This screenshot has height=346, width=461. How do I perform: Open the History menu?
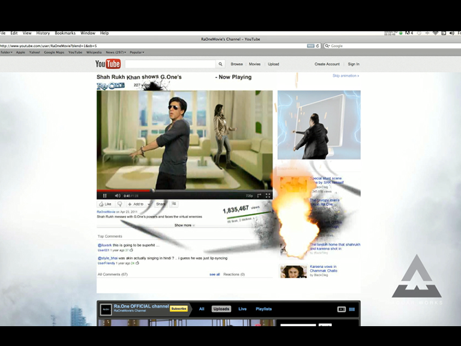click(43, 33)
